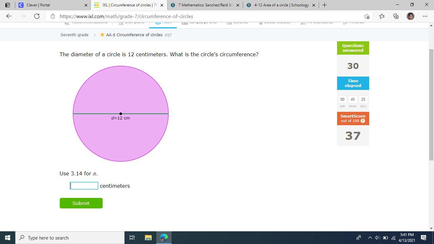The height and width of the screenshot is (244, 434).
Task: Close the Clever Portal tab
Action: (86, 5)
